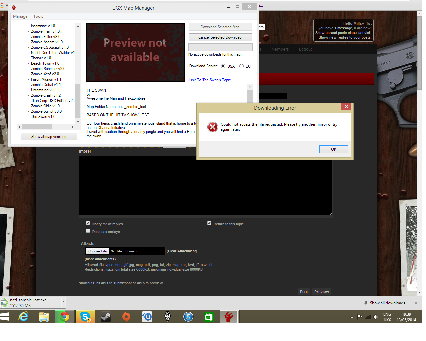Select EU download server
The image size is (426, 341).
pyautogui.click(x=241, y=66)
